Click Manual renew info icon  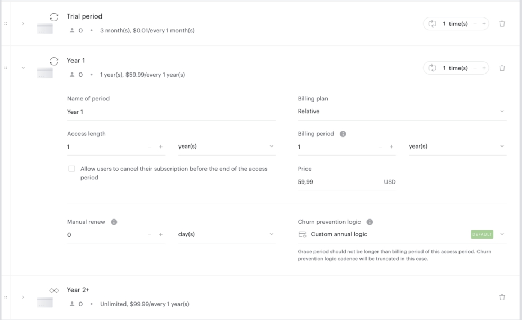(x=114, y=222)
